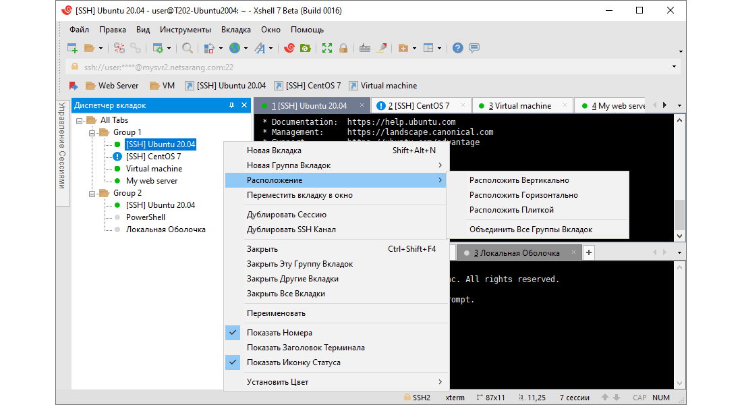Image resolution: width=742 pixels, height=405 pixels.
Task: Collapse the All Tabs tree node
Action: tap(79, 121)
